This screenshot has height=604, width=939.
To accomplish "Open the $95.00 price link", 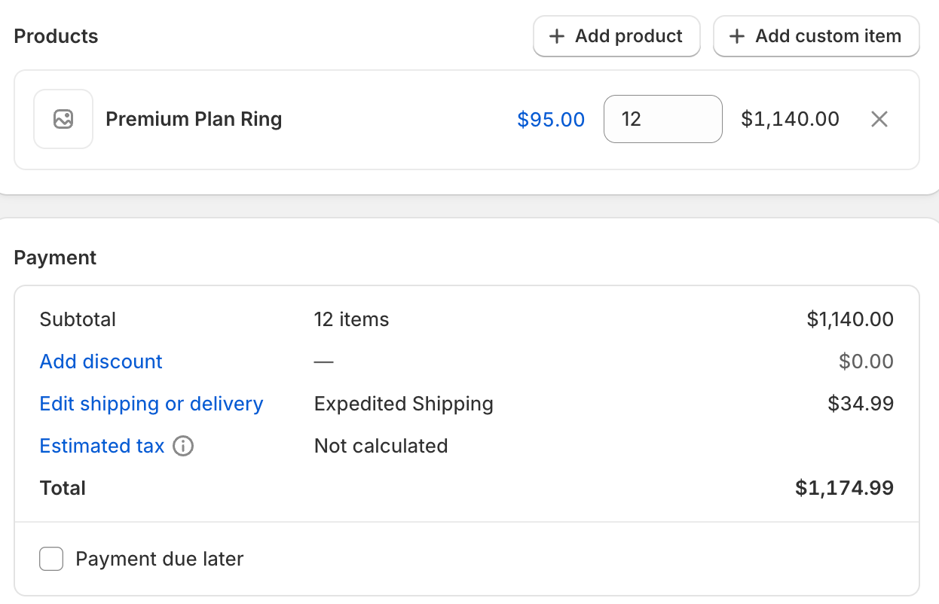I will pos(551,119).
